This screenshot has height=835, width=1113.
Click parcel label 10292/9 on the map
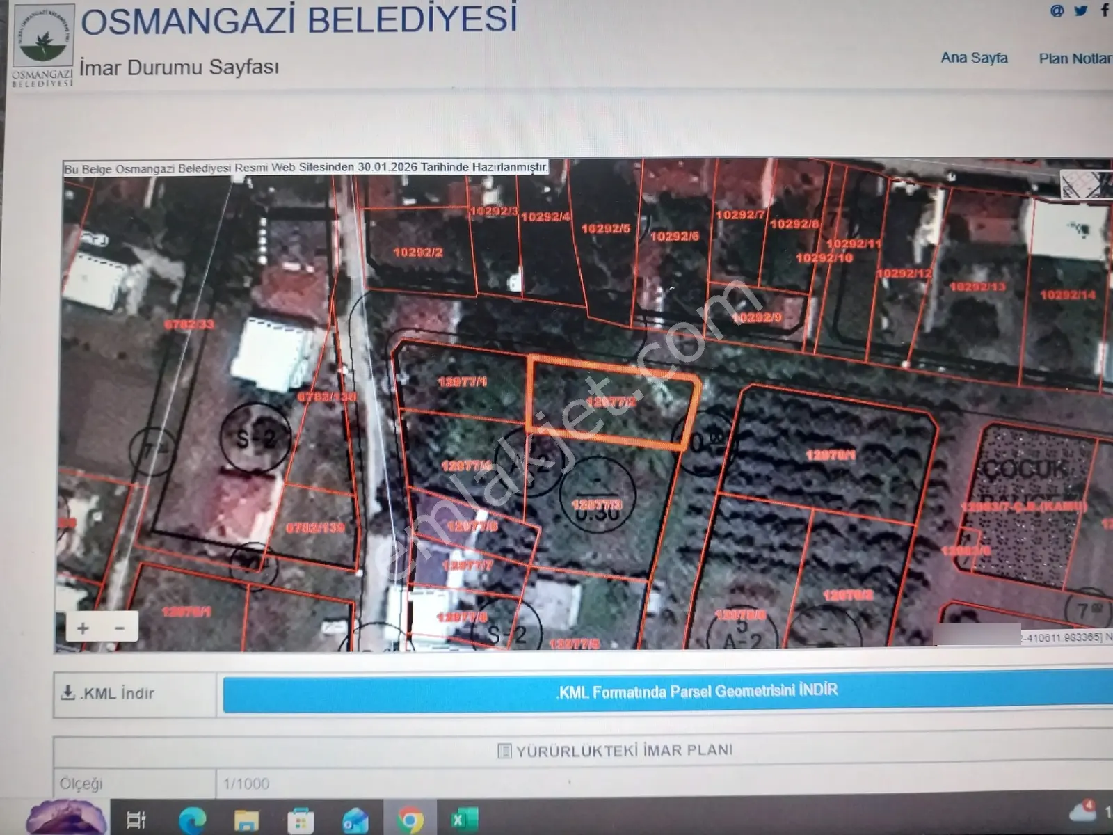click(x=757, y=317)
